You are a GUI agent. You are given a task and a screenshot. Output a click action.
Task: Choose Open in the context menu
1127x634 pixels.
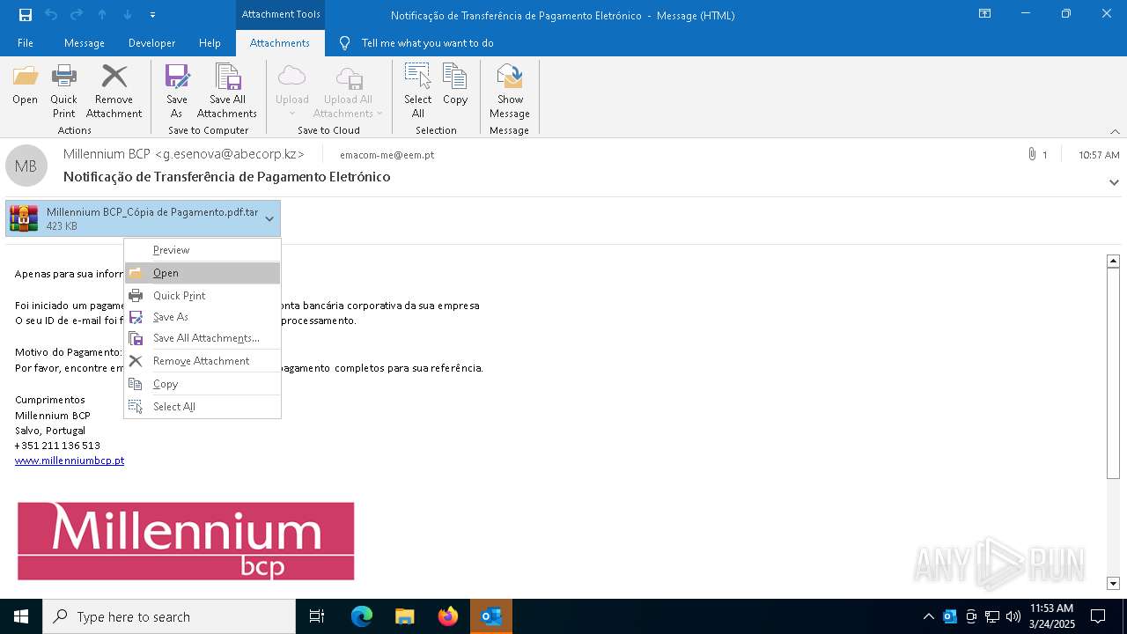click(203, 273)
